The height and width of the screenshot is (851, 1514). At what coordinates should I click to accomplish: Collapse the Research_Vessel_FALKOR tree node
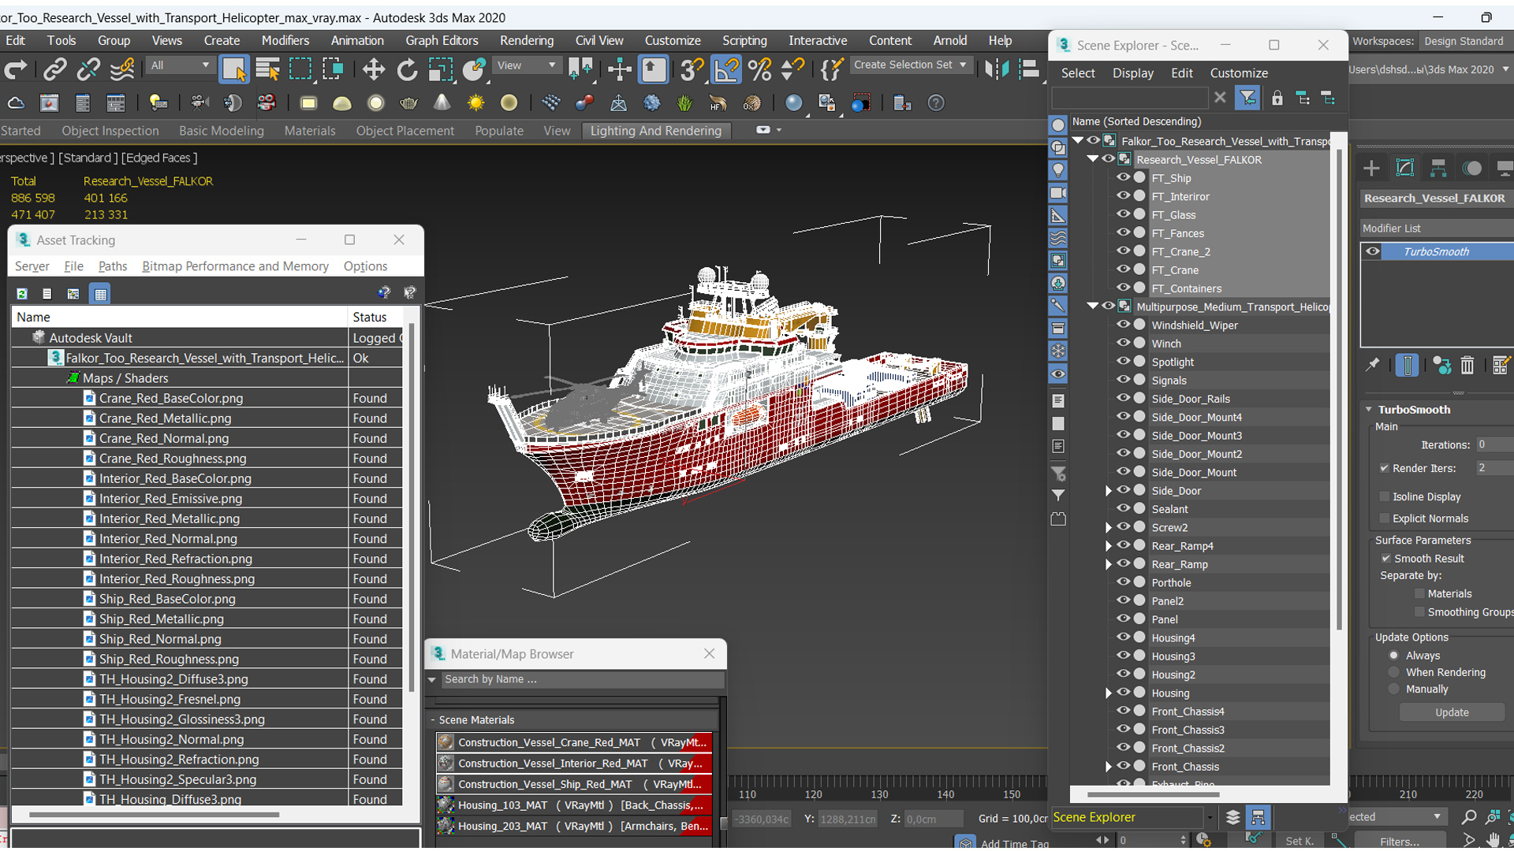tap(1093, 159)
